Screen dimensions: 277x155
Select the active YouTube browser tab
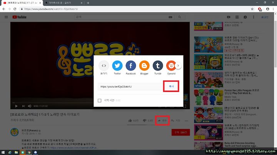[22, 3]
